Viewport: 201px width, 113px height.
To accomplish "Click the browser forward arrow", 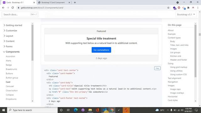I will click(8, 8).
